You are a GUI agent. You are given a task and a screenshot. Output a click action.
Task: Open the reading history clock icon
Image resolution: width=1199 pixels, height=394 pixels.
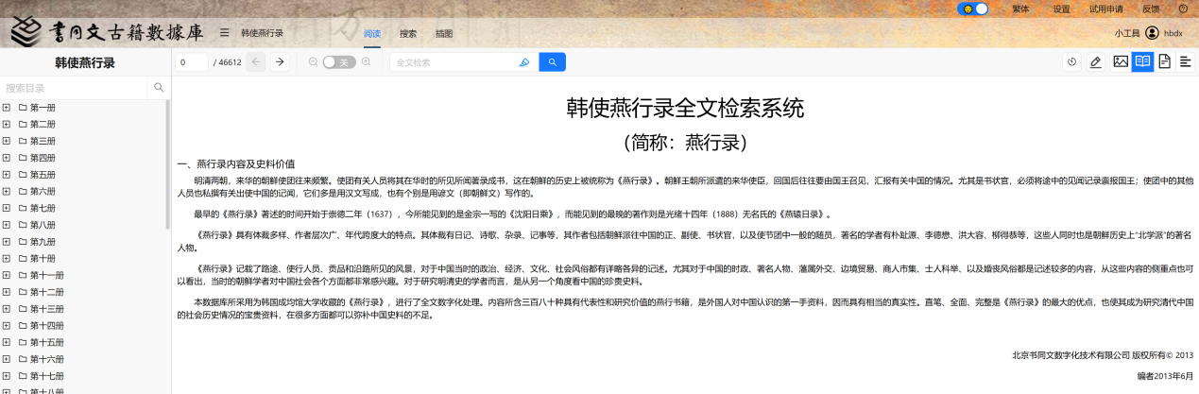[x=1071, y=62]
